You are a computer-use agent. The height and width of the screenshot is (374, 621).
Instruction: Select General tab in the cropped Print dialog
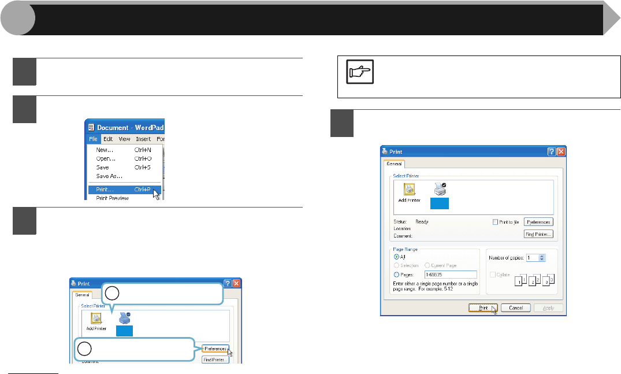[x=82, y=295]
